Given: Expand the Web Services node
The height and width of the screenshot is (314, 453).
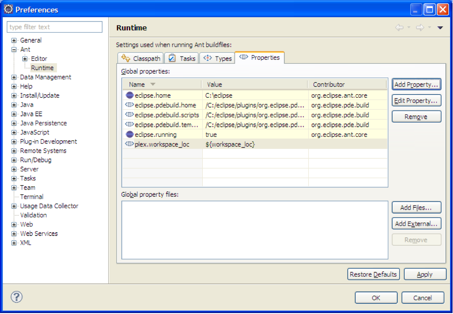Looking at the screenshot, I should click(14, 234).
